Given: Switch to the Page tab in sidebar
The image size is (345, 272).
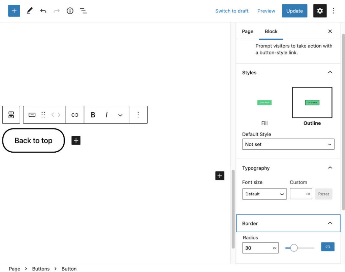Looking at the screenshot, I should [x=247, y=31].
